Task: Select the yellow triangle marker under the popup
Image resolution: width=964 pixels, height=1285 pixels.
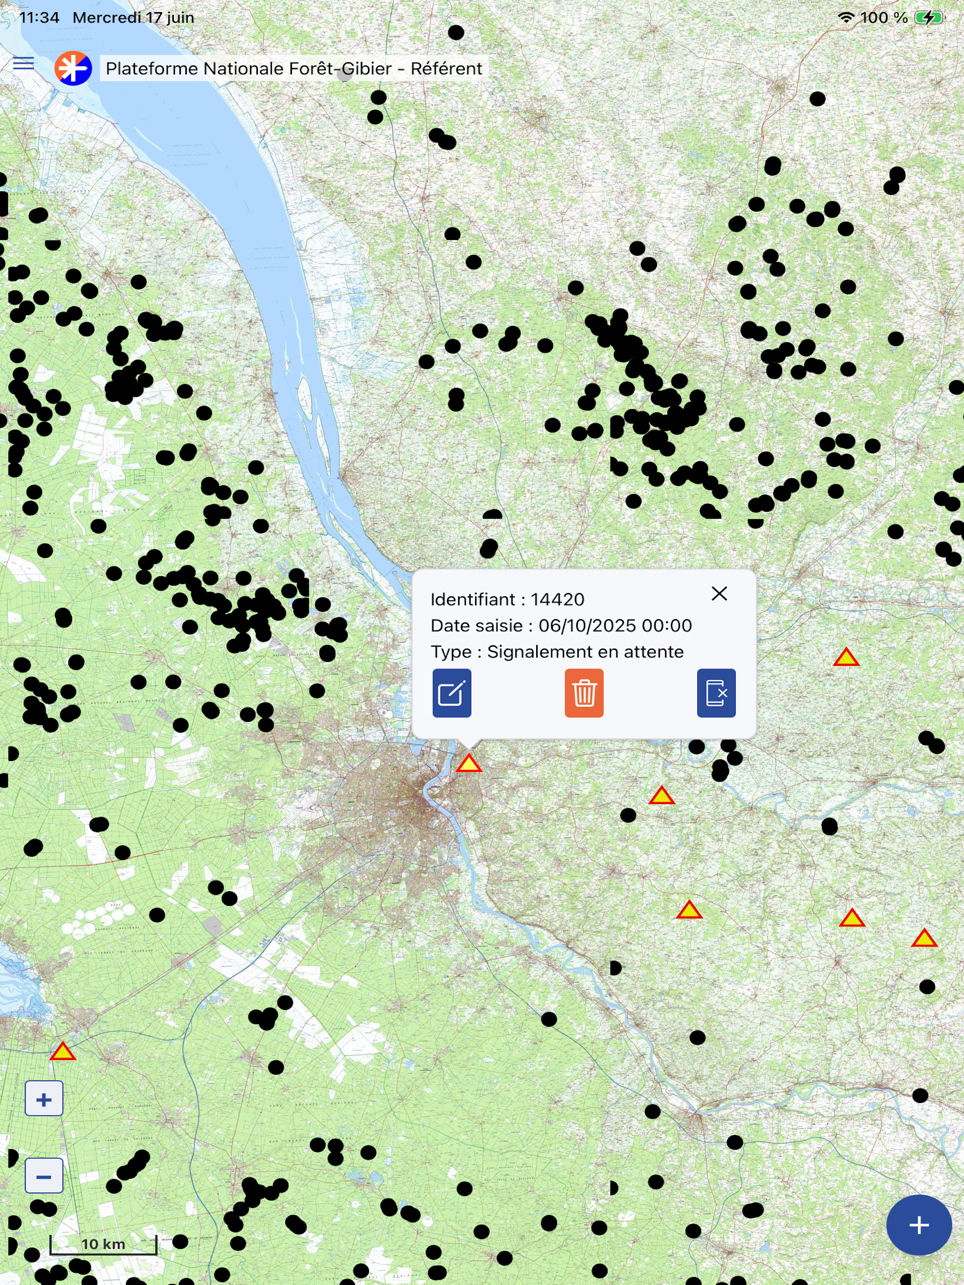Action: click(x=469, y=763)
